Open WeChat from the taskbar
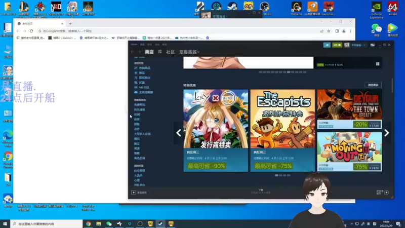This screenshot has width=405, height=228. (109, 223)
